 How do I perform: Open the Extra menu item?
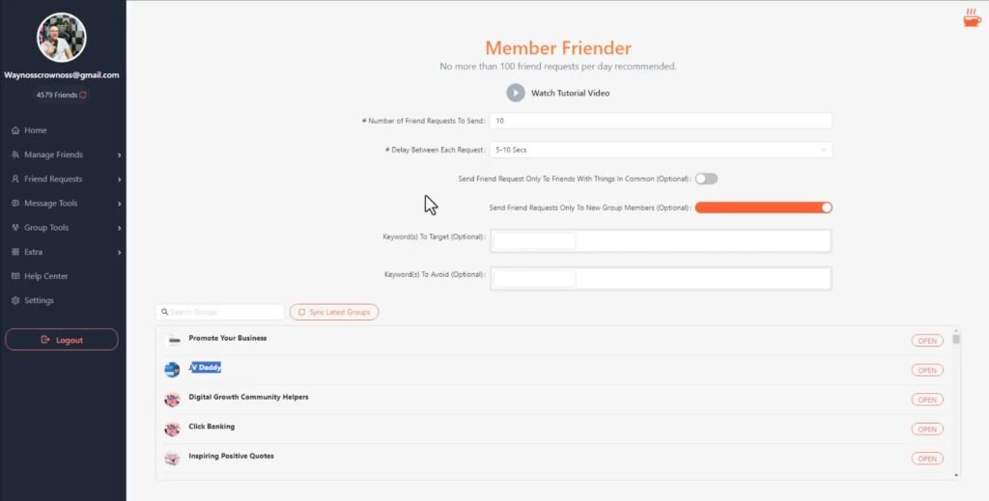tap(34, 252)
